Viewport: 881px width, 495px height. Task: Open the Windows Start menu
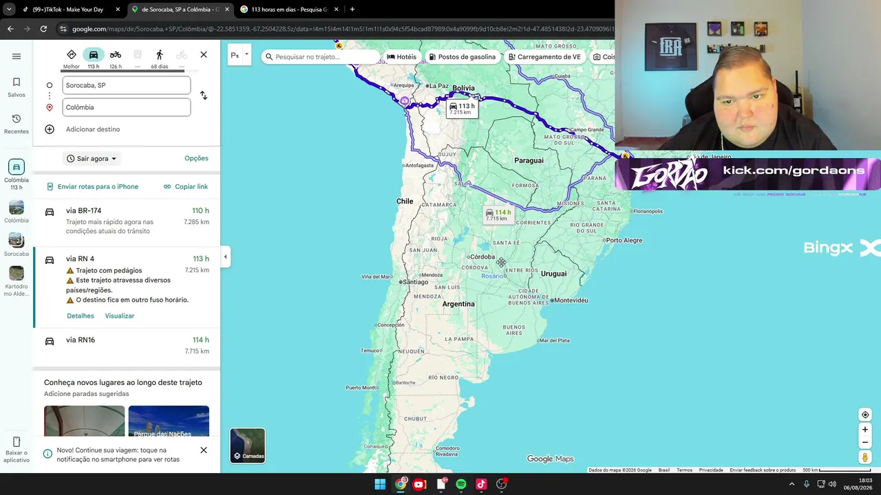click(380, 484)
